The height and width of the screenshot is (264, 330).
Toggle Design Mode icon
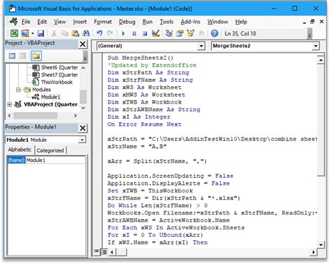pyautogui.click(x=155, y=33)
